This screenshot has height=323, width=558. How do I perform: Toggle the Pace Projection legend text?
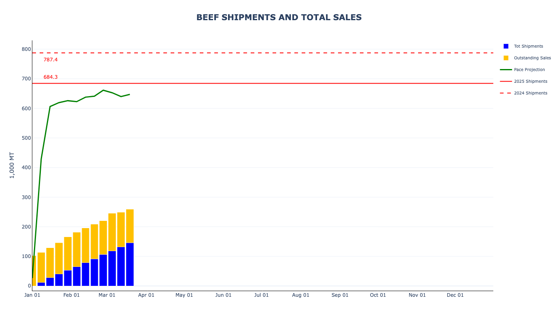coord(529,70)
